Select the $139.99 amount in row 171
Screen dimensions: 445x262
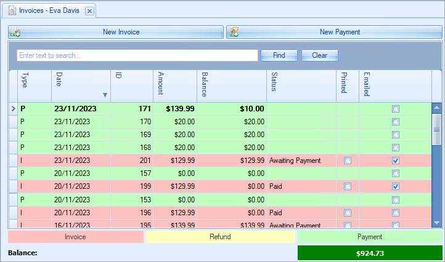coord(180,109)
